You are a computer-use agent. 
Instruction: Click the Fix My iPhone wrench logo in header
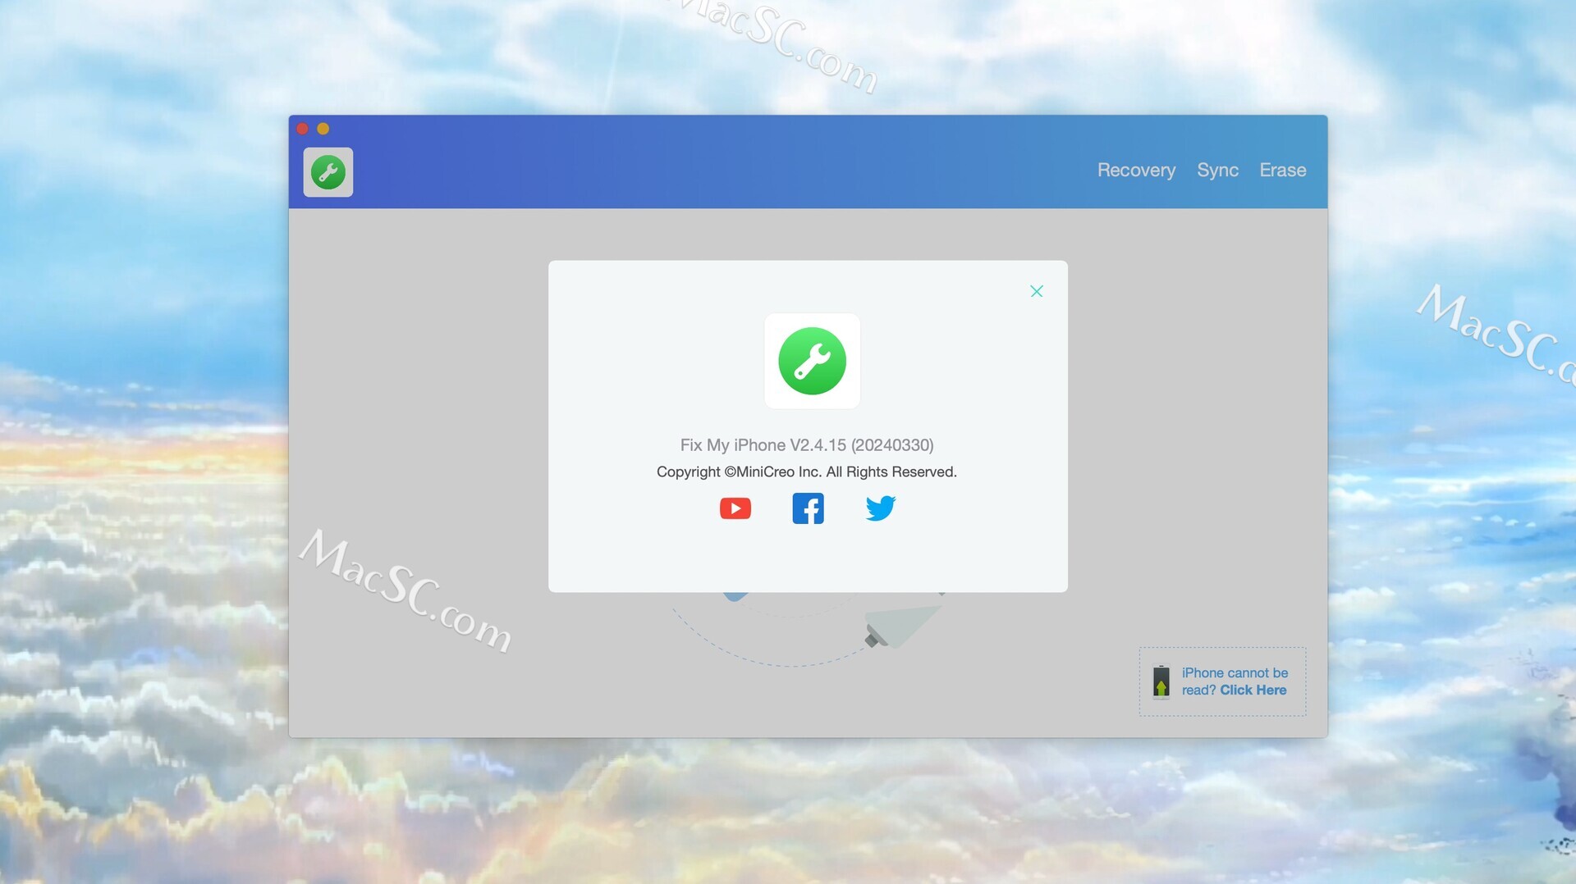(328, 172)
